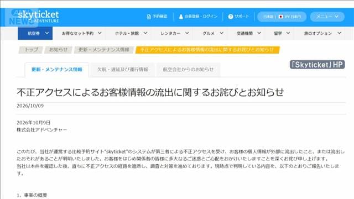Click 株式会社アドベンチャー text
The image size is (354, 199).
(42, 130)
